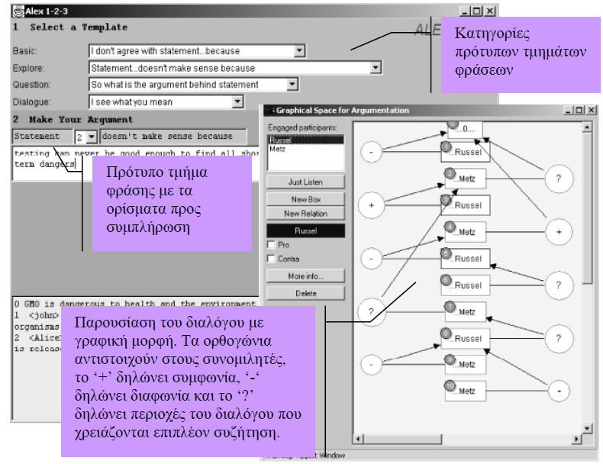This screenshot has width=603, height=464.
Task: Minimize the Alex 1-2-3 window
Action: [x=466, y=11]
